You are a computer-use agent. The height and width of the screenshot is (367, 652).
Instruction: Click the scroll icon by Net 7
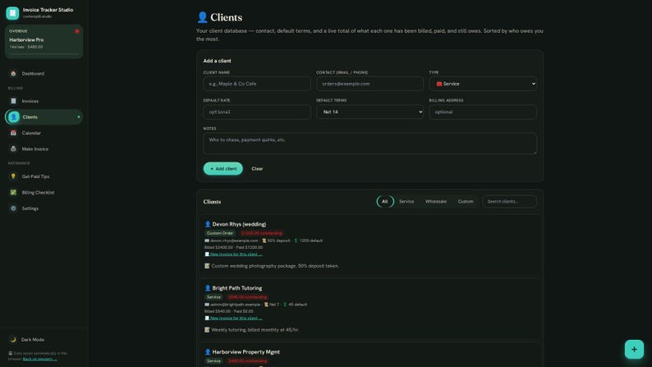point(266,305)
